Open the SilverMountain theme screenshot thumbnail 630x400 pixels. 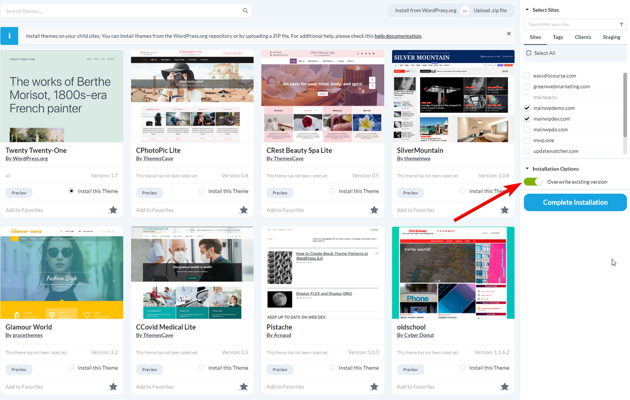pos(453,96)
